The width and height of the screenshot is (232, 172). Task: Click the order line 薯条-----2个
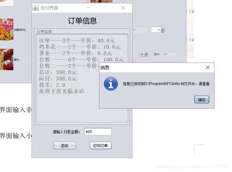point(76,53)
